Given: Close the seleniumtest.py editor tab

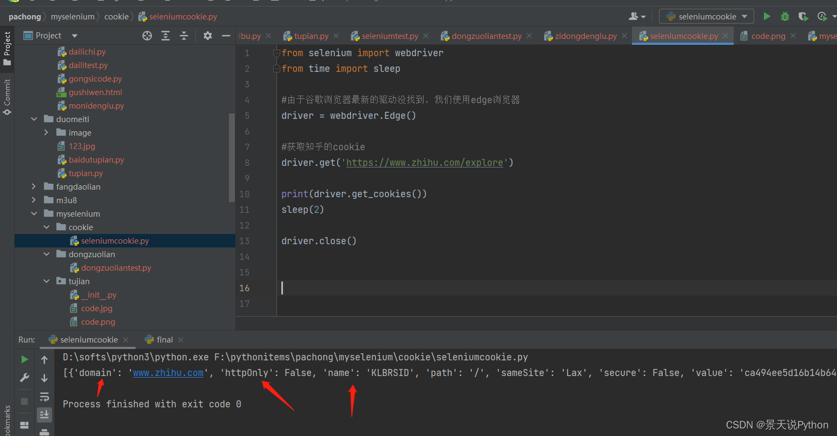Looking at the screenshot, I should coord(426,36).
